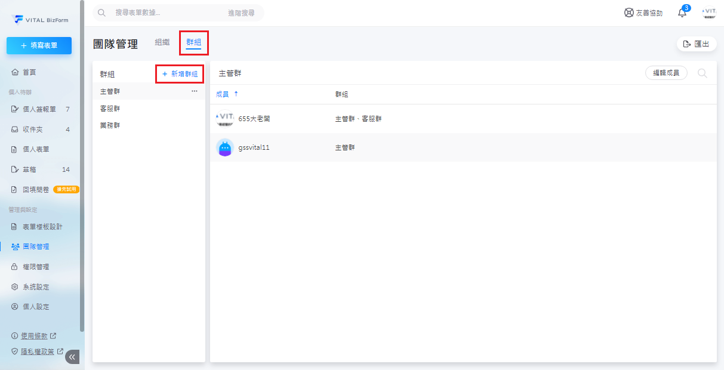Sort members by 成員 column arrow
This screenshot has width=724, height=370.
click(x=236, y=94)
